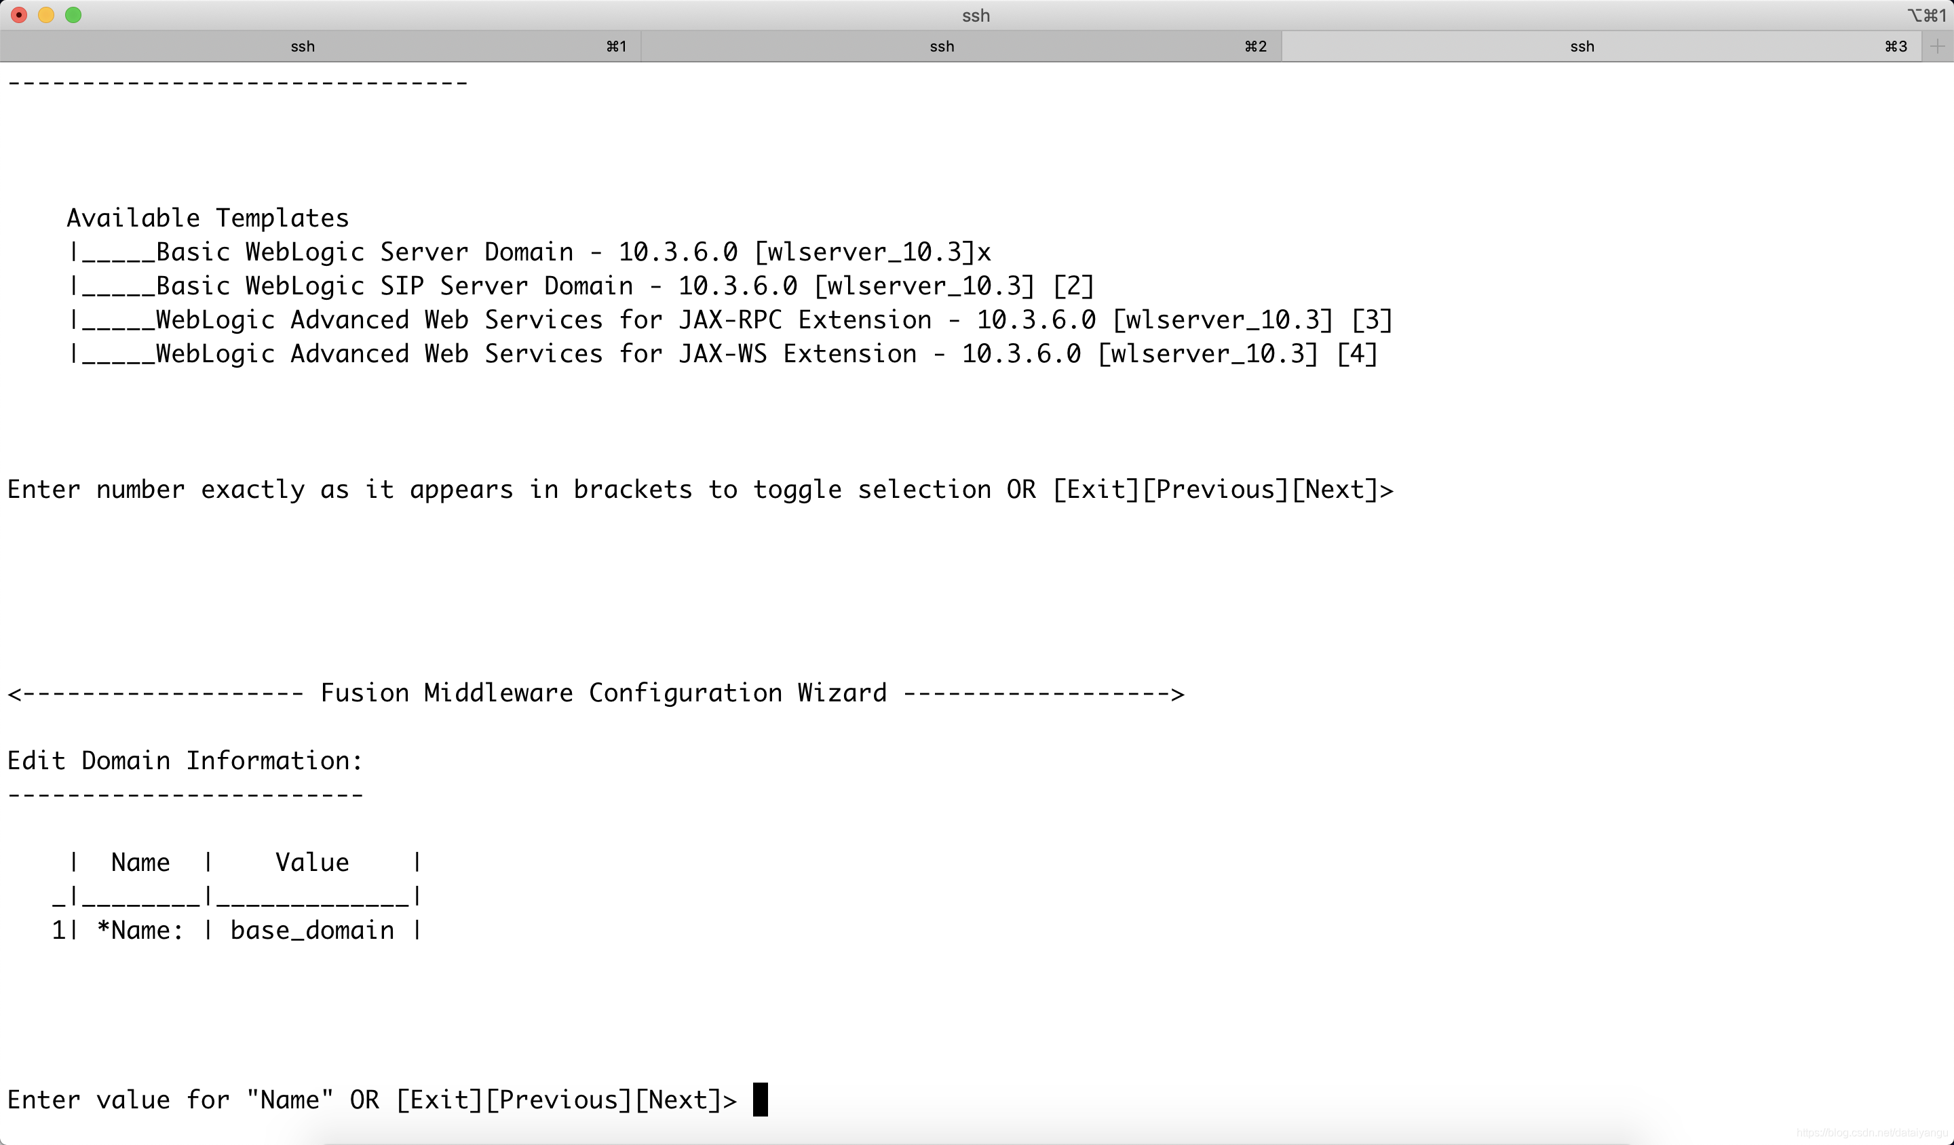Click the ssh tab labeled ⌘2
Screen dimensions: 1954x1145
point(943,46)
